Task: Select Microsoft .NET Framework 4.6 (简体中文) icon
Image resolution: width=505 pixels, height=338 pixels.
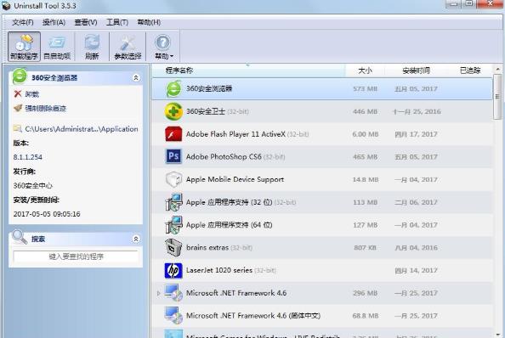Action: point(173,315)
